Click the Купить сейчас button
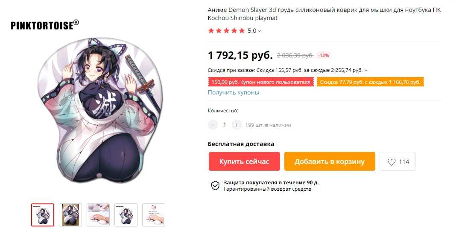The height and width of the screenshot is (229, 456). [244, 161]
